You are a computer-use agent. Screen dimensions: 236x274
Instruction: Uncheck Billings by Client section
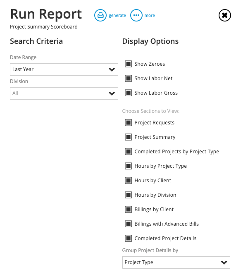(x=128, y=210)
